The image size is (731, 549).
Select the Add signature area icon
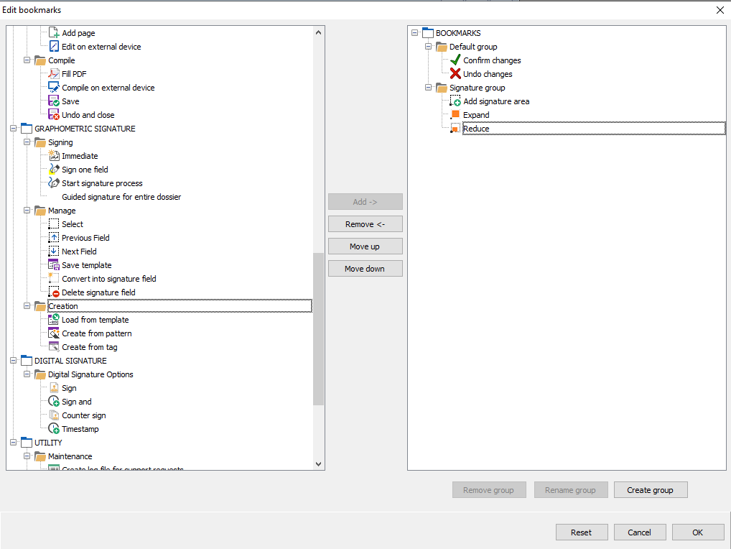point(455,101)
